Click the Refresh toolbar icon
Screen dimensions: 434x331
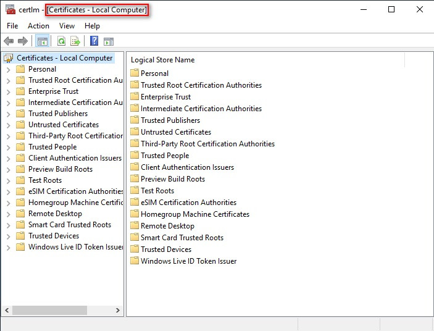[x=62, y=41]
